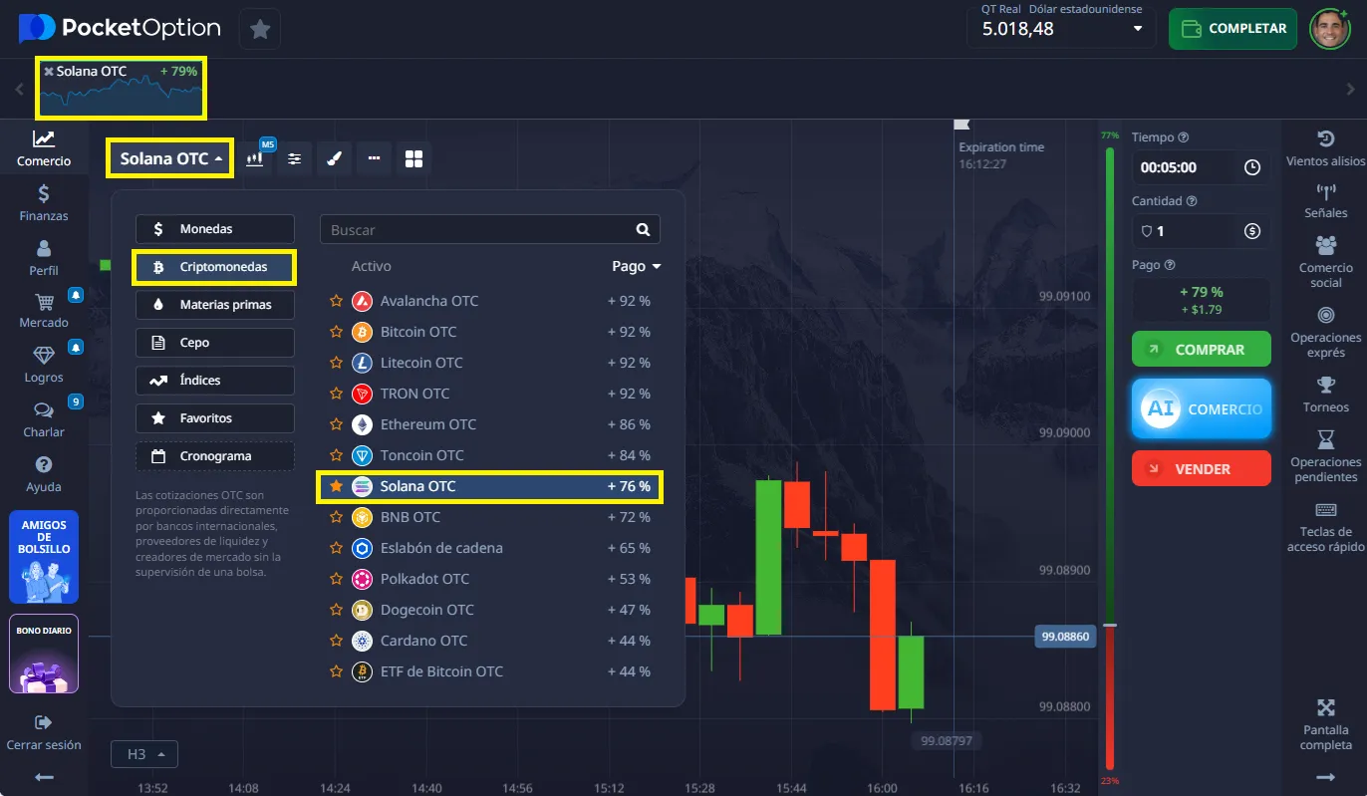Sort assets by Pago column
The height and width of the screenshot is (796, 1367).
coord(636,266)
